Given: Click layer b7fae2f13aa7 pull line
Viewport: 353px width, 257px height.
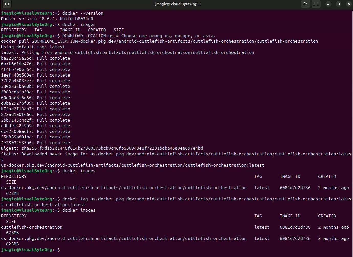Looking at the screenshot, I should point(36,109).
